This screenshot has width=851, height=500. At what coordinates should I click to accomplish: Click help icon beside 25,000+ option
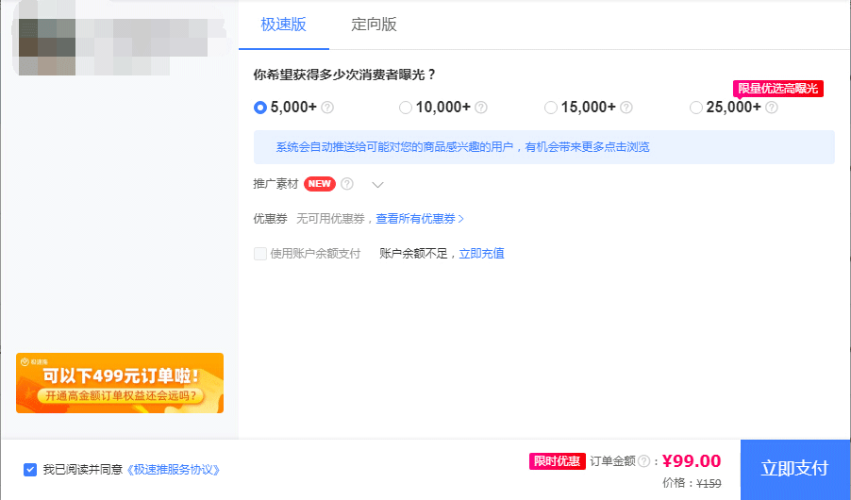coord(772,108)
